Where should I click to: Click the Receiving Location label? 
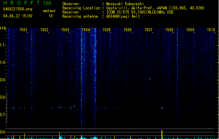point(81,8)
